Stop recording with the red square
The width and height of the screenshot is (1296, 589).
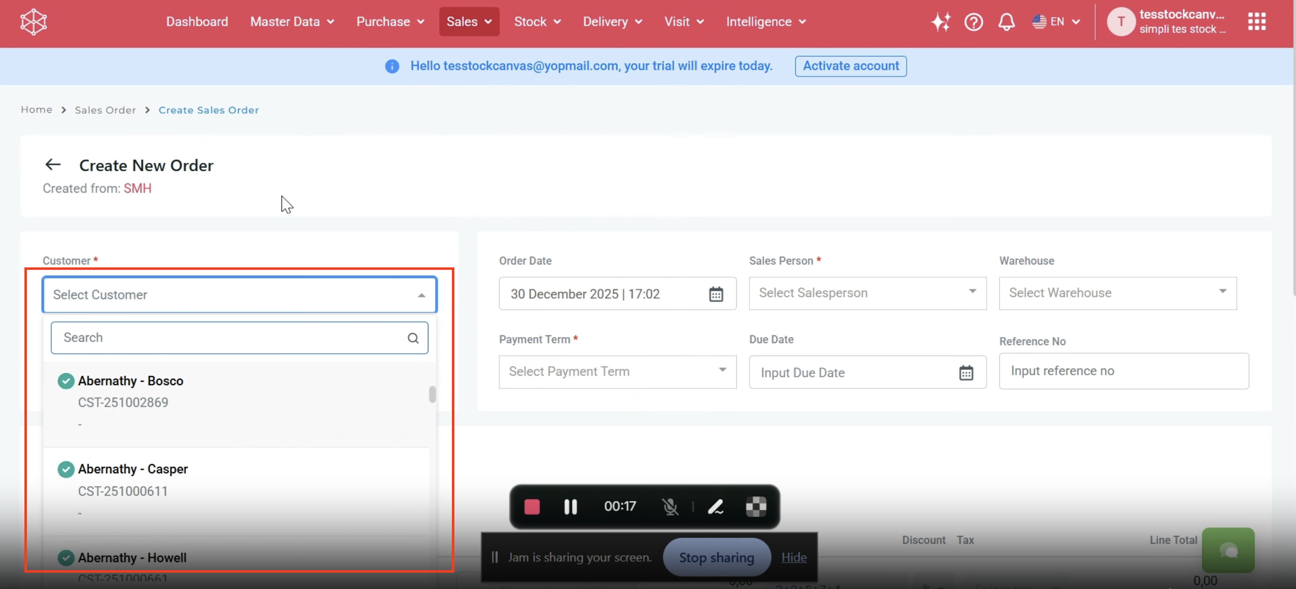pos(532,507)
